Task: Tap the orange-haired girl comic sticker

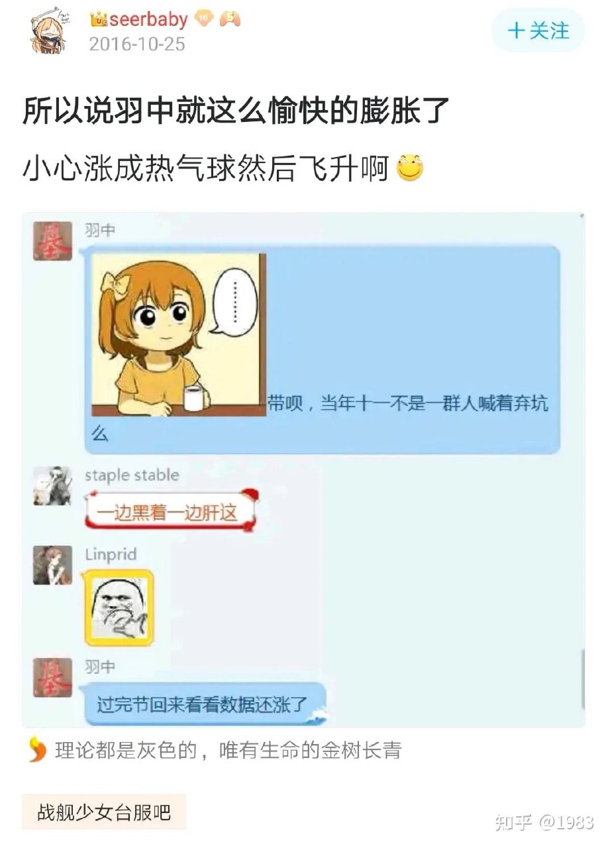Action: point(179,335)
